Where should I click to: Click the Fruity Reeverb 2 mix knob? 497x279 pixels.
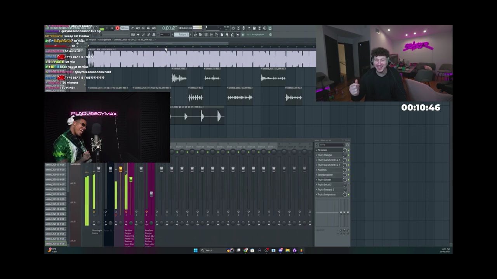pos(345,189)
